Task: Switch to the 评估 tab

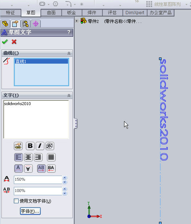Action: [x=112, y=13]
